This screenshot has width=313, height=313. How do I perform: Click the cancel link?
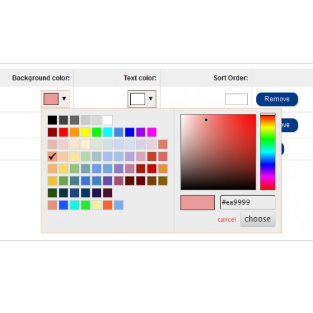(227, 220)
